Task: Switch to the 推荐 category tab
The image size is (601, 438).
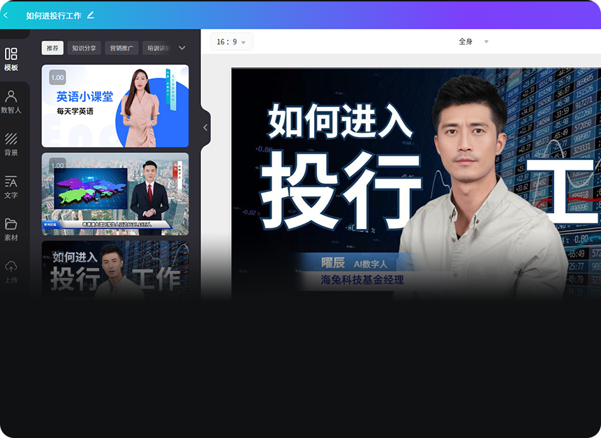Action: pos(52,48)
